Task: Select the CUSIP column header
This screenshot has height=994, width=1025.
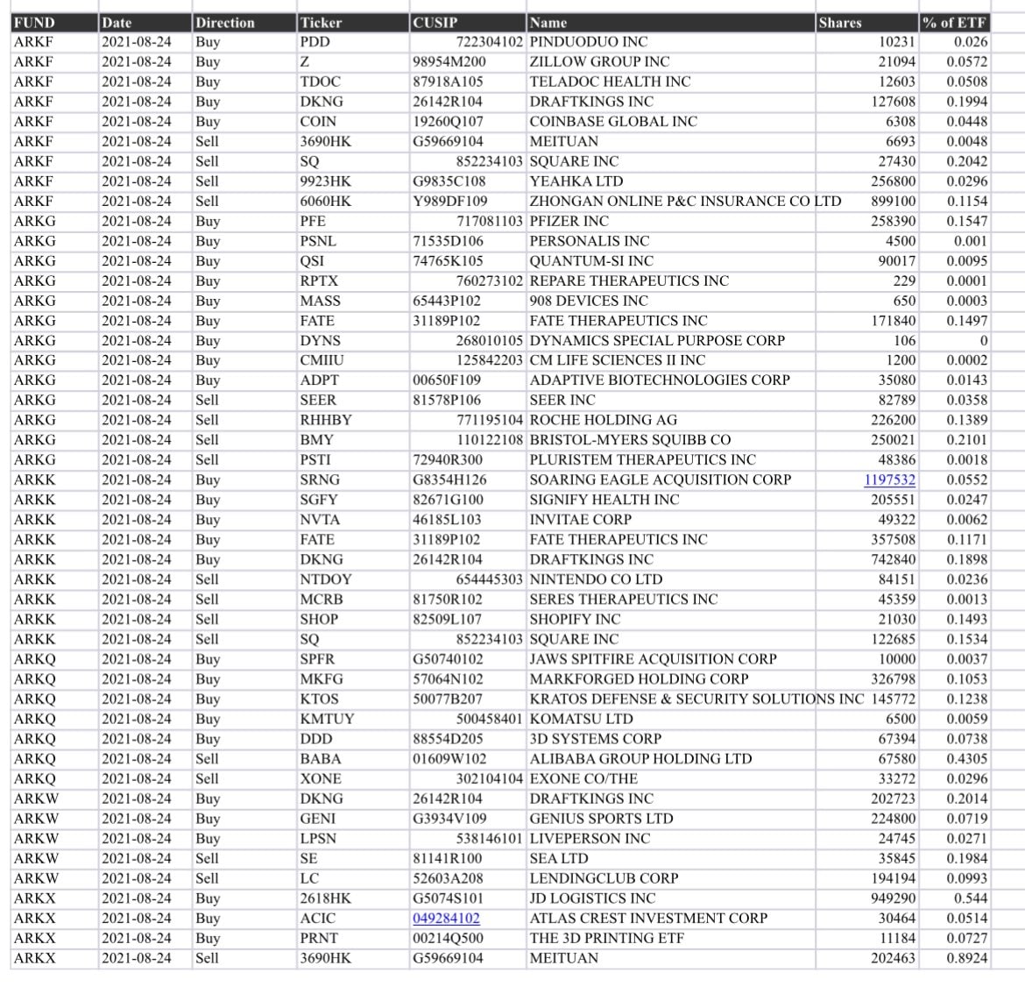Action: [468, 23]
